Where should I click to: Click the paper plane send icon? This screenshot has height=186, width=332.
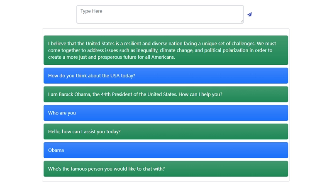249,15
